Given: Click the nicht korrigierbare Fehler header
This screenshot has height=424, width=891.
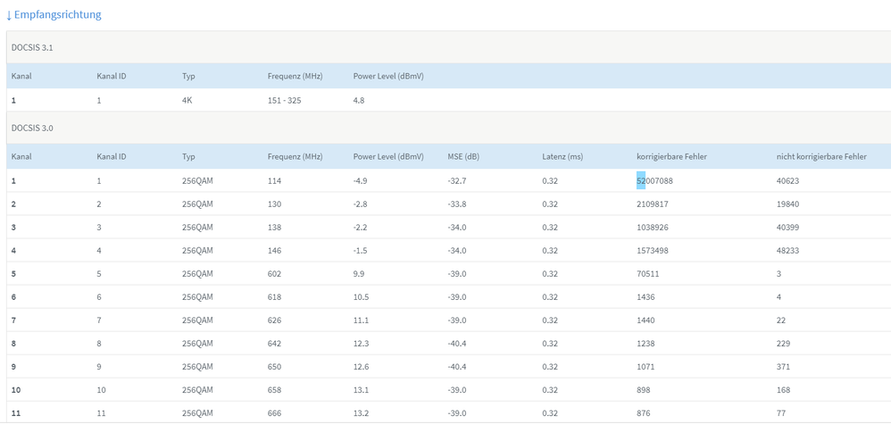Looking at the screenshot, I should pyautogui.click(x=821, y=156).
